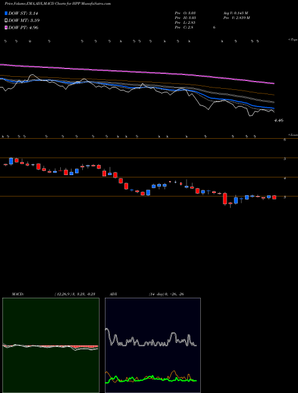Select the 'DOW PT: 4.96' legend label
Screen dimensions: 298x393
23,27
